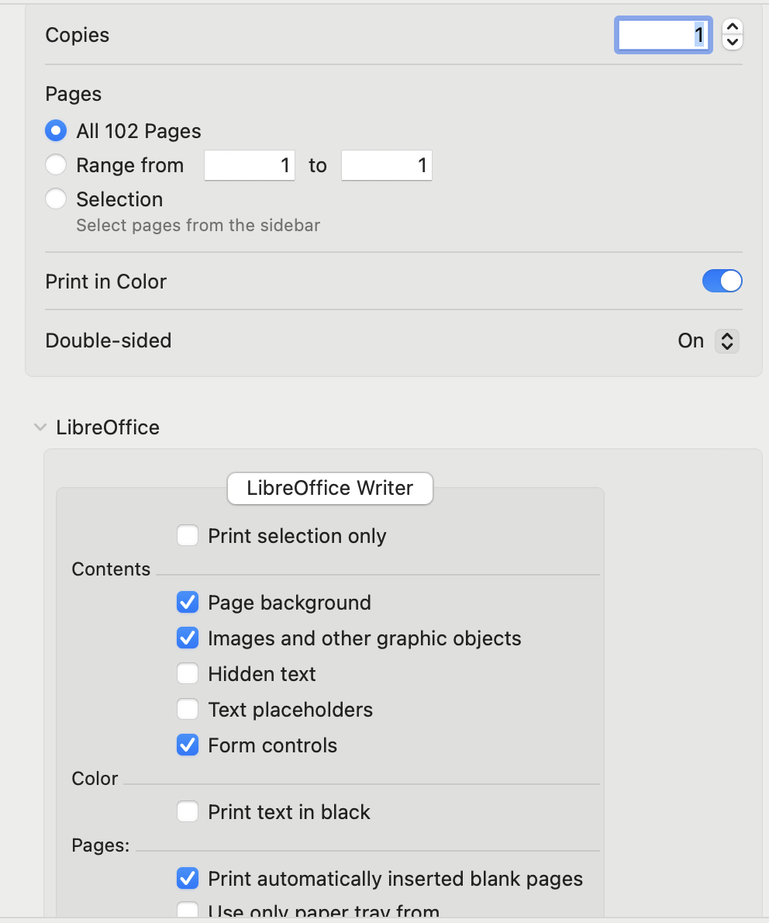Select the All 102 Pages option
The height and width of the screenshot is (923, 769).
tap(56, 131)
